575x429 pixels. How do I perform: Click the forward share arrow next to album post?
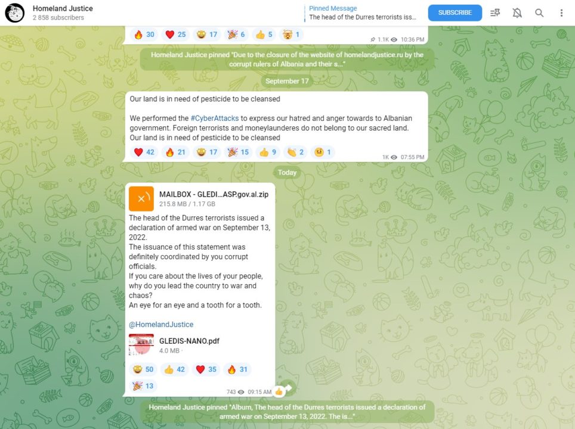click(288, 388)
